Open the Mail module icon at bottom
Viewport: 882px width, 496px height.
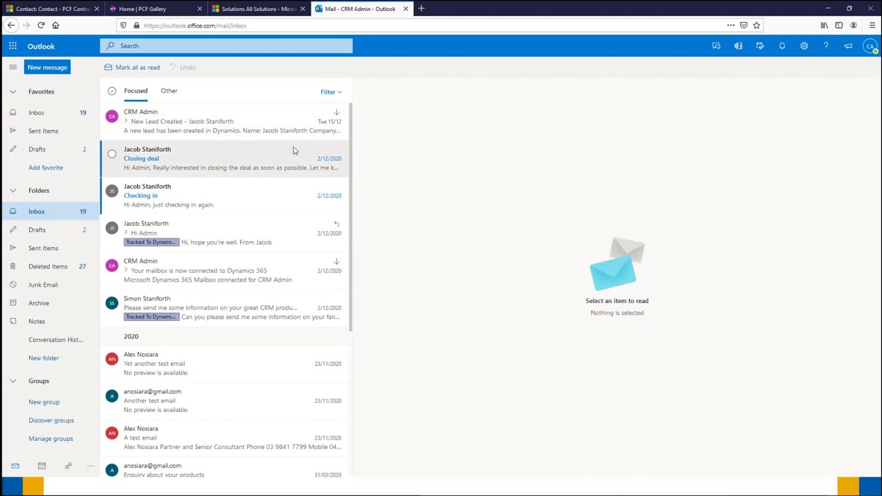pyautogui.click(x=15, y=466)
